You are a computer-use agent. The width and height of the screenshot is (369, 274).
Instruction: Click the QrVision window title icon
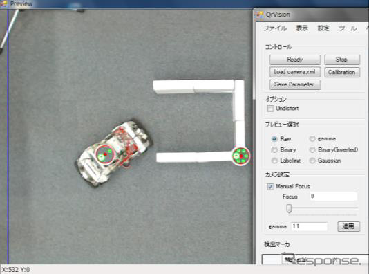(260, 15)
